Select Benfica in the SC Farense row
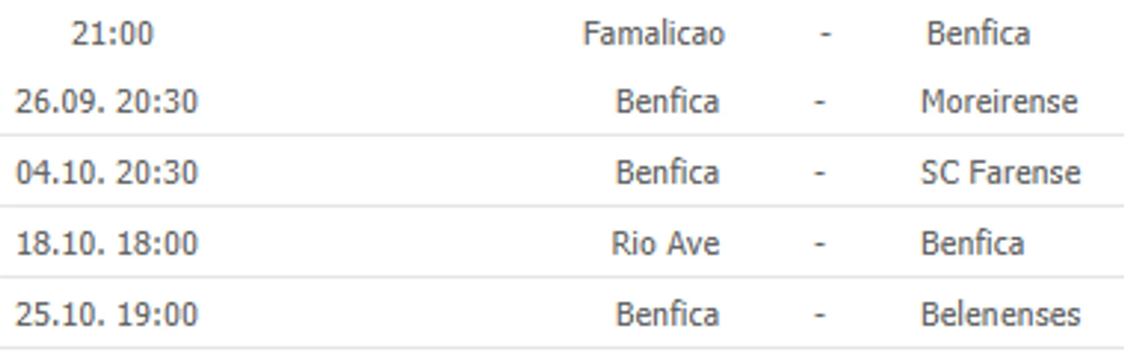Image resolution: width=1124 pixels, height=358 pixels. pyautogui.click(x=667, y=172)
